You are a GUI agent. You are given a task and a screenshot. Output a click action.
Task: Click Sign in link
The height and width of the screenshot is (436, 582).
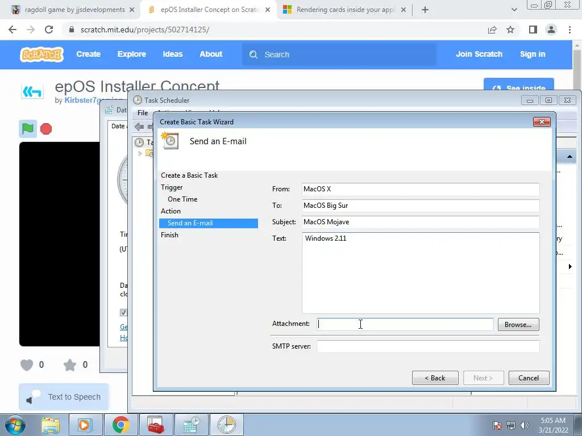(x=533, y=54)
